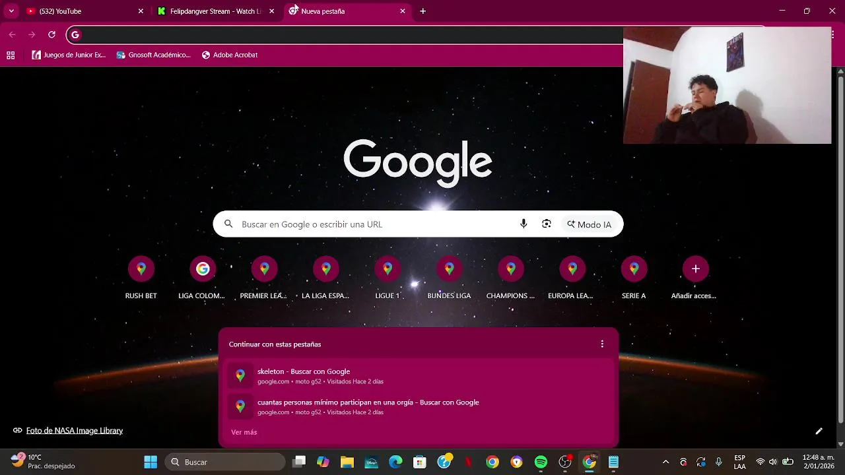Click Ver más in the tabs card
The height and width of the screenshot is (475, 845).
tap(244, 432)
